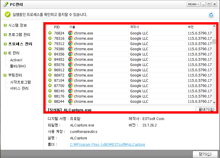
Task: Click the PC관리 pencil logo icon
Action: coord(6,4)
